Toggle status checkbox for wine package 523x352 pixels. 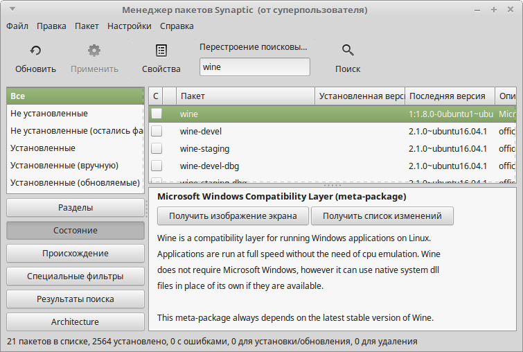point(157,114)
